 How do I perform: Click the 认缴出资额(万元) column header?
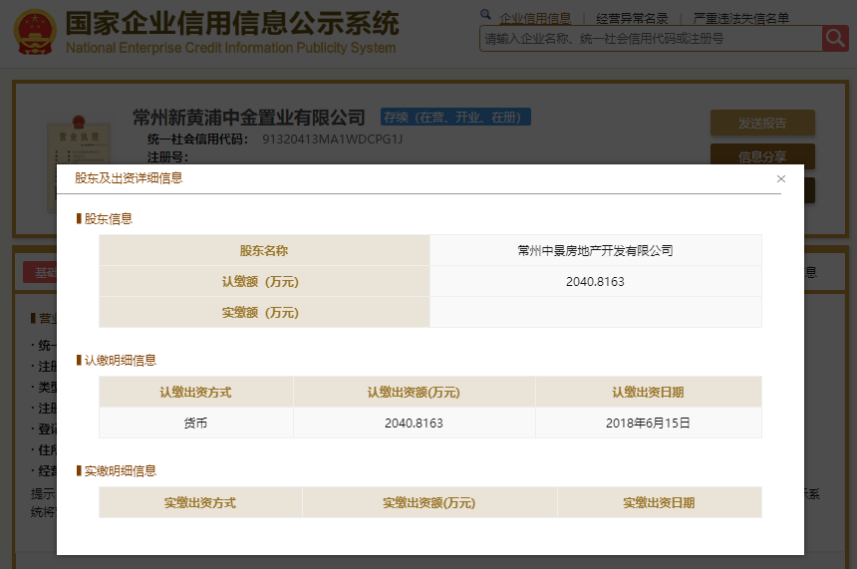click(414, 392)
